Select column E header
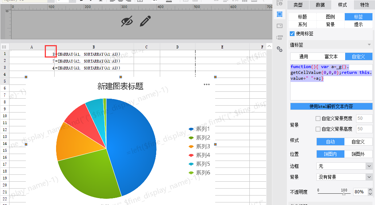The height and width of the screenshot is (205, 375). pyautogui.click(x=222, y=47)
